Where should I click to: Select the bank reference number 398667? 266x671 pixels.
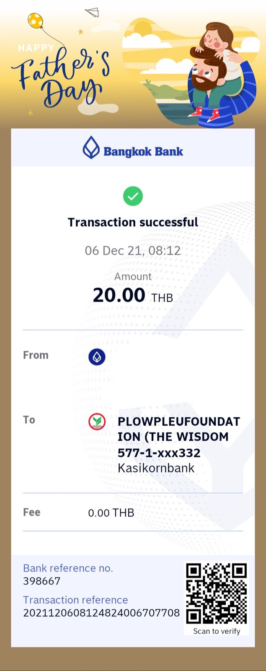42,581
